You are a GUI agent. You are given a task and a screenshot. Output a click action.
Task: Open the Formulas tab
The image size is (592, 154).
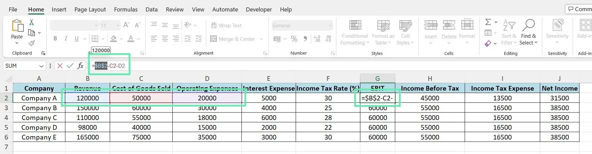click(x=126, y=9)
